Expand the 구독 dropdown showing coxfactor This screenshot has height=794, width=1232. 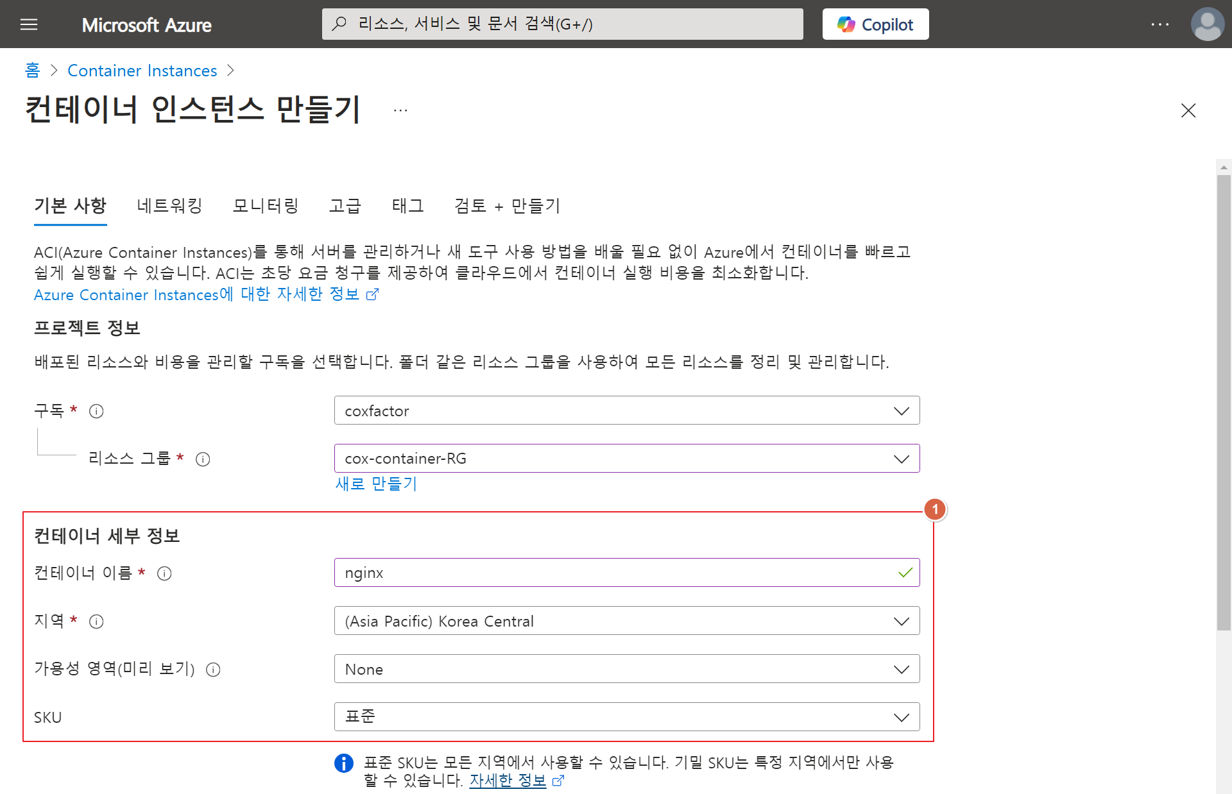point(626,410)
